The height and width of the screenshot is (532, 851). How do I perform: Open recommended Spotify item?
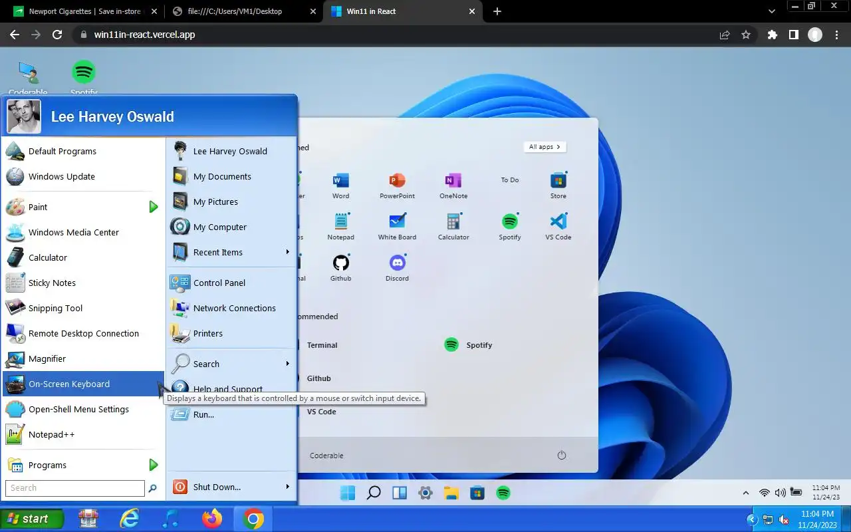[468, 345]
